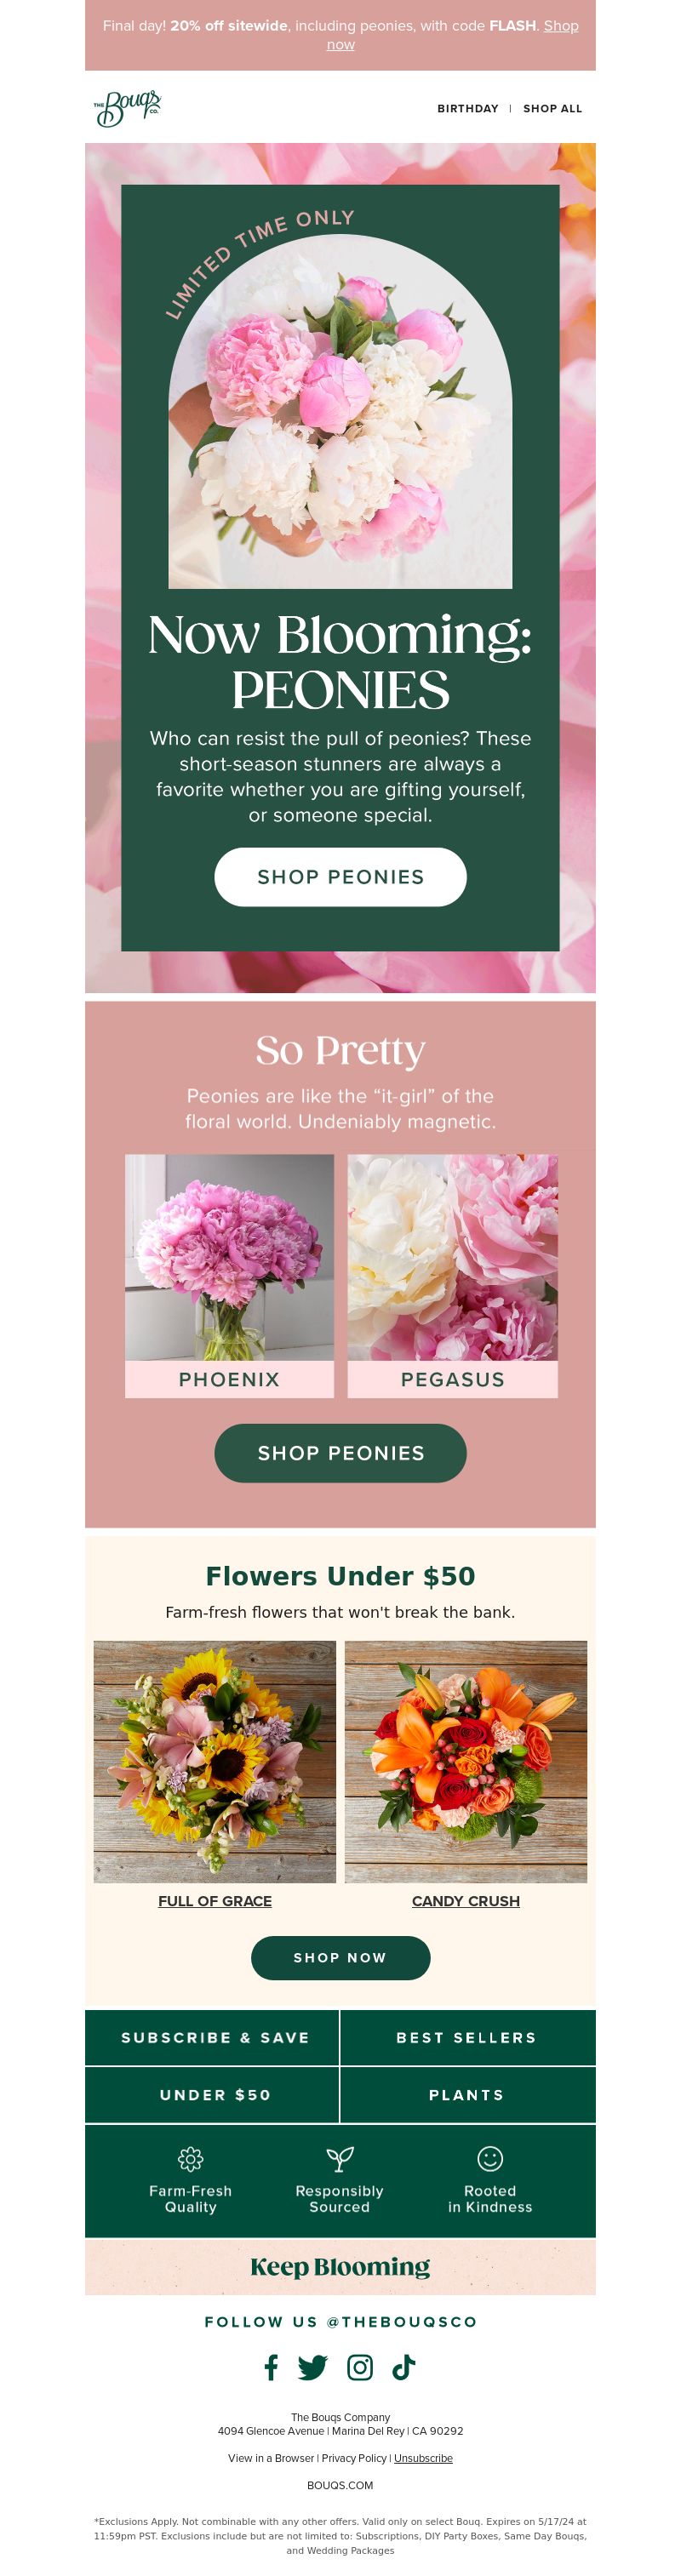Click the Farm-Fresh Quality flower icon
Screen dimensions: 681x2576
(x=190, y=2158)
